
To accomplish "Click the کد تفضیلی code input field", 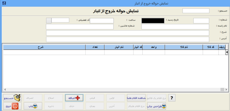I will tap(60, 20).
